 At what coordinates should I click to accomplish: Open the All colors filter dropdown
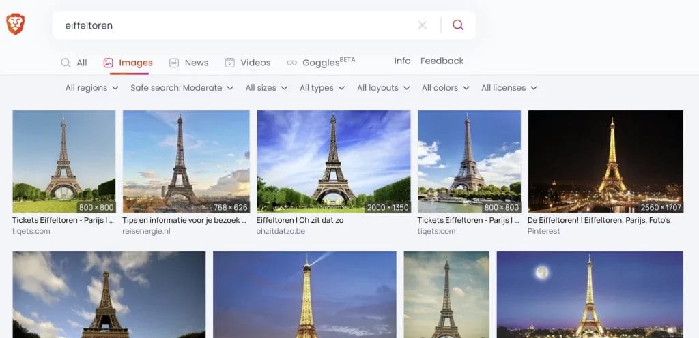(446, 88)
